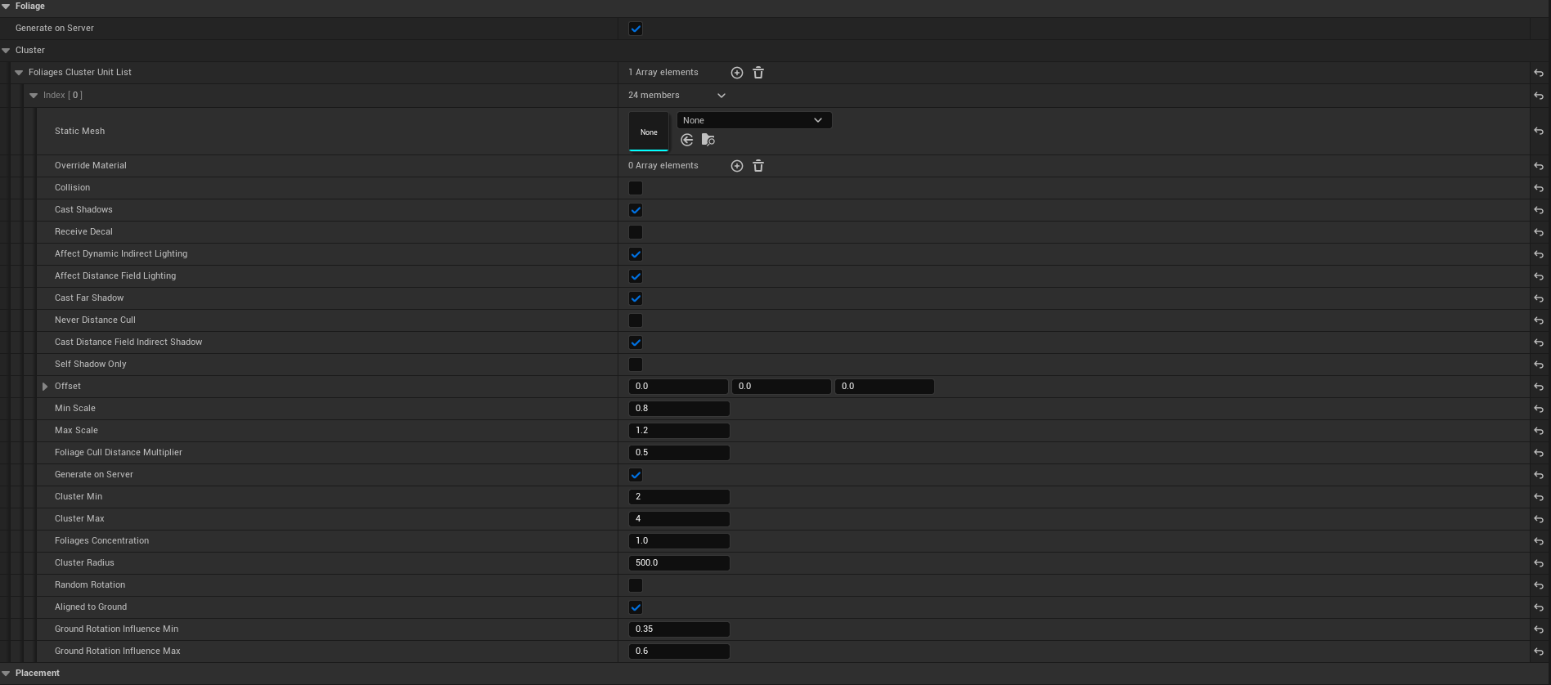Toggle Random Rotation checkbox

[x=636, y=585]
